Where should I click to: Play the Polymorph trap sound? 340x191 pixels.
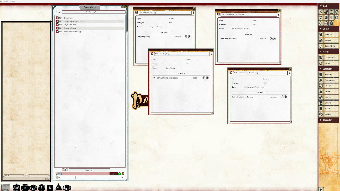pyautogui.click(x=186, y=36)
